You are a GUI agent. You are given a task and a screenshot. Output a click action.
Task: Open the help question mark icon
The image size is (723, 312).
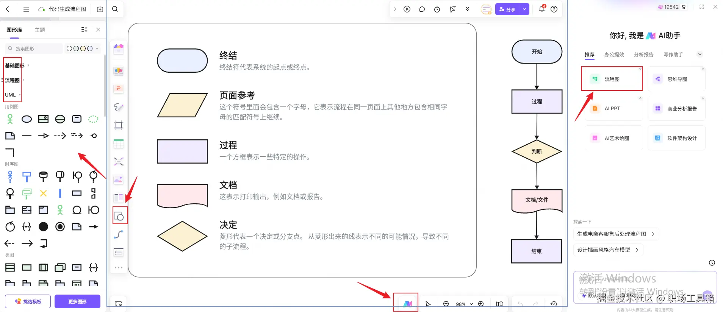point(554,9)
